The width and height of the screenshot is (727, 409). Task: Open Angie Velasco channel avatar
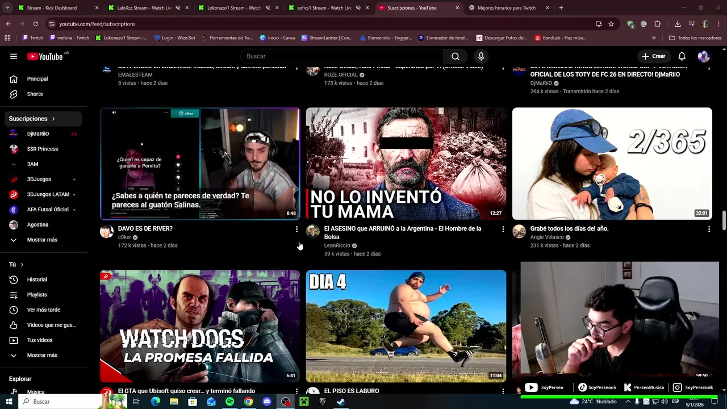(x=519, y=231)
